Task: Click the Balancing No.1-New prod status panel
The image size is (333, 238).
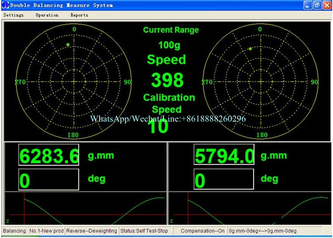Action: pos(33,231)
